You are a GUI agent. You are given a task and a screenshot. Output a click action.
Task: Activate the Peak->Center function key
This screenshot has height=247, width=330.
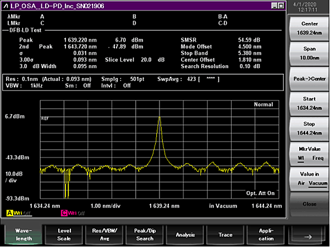309,78
